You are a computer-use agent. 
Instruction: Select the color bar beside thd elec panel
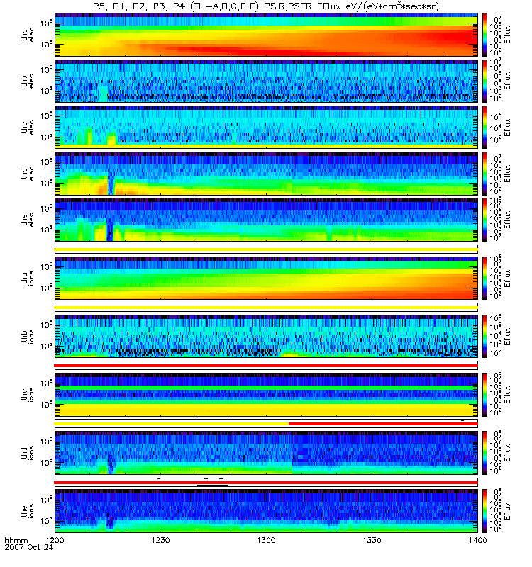(x=484, y=174)
